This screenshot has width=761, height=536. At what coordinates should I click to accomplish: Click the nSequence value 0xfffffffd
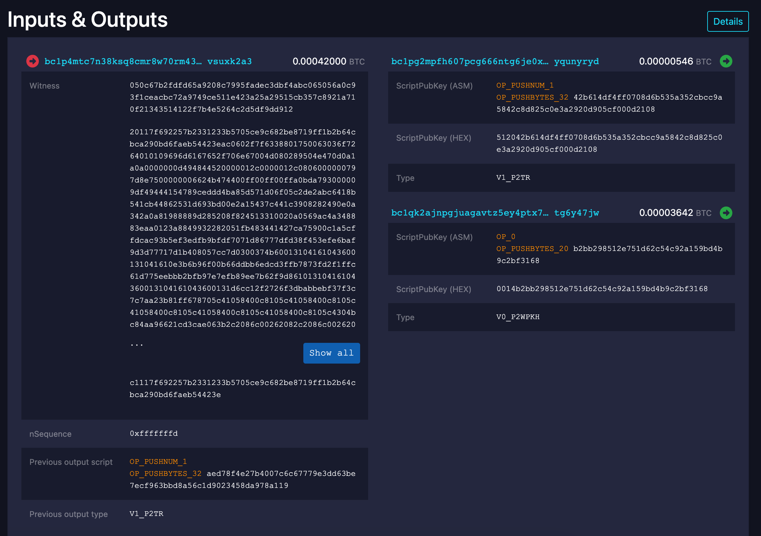pos(154,433)
